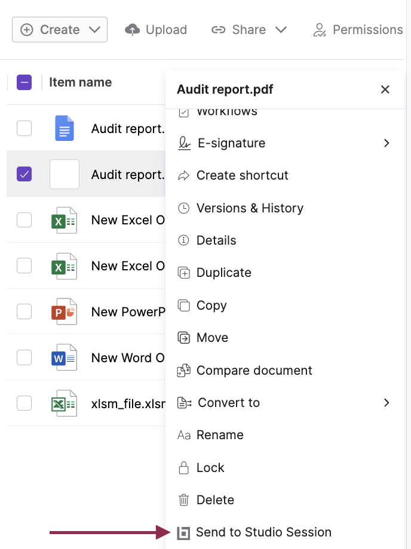Click the xlsm_file macro Excel icon
Screen dimensions: 411x549
point(64,403)
